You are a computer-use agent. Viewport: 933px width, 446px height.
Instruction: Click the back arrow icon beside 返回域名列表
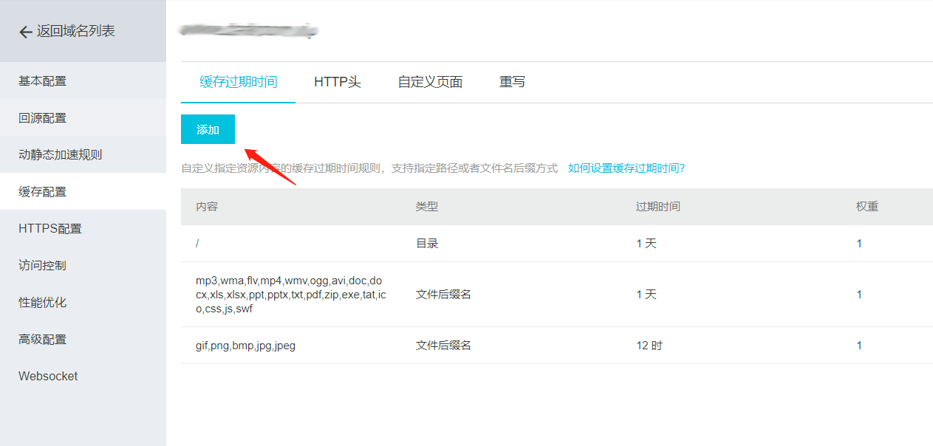(x=25, y=32)
